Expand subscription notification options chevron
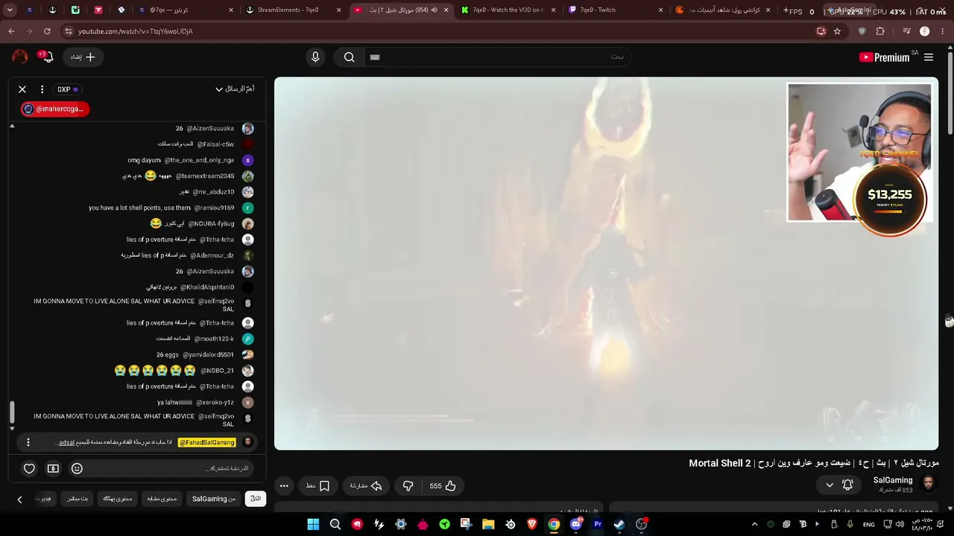 [x=830, y=485]
